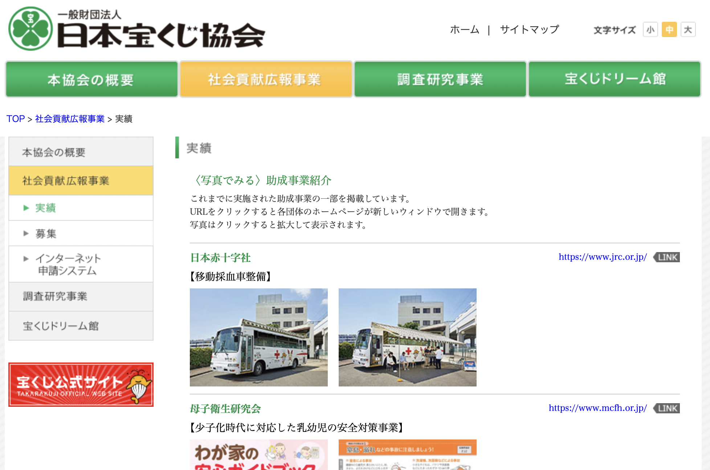Image resolution: width=710 pixels, height=470 pixels.
Task: Click the 日本宝くじ協会 clover logo
Action: 30,29
